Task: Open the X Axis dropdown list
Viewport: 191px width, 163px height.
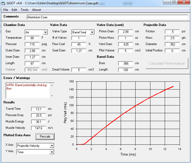Action: point(52,146)
